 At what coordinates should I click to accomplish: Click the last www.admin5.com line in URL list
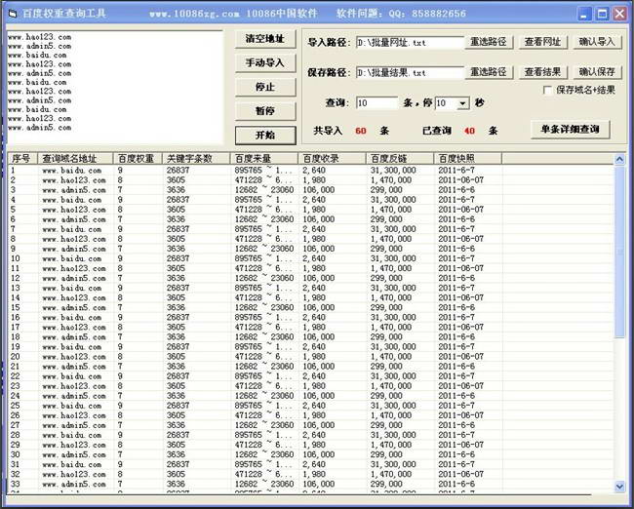[40, 128]
